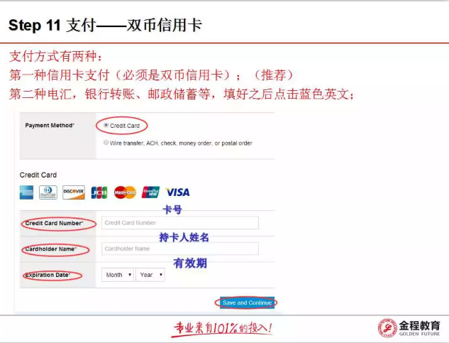Click the Expiration Date label
Image resolution: width=449 pixels, height=343 pixels.
point(48,275)
